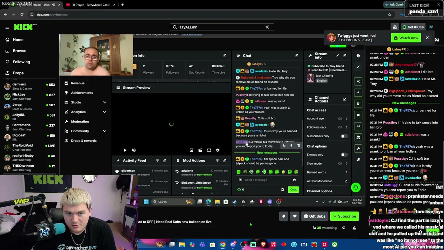This screenshot has height=250, width=444.
Task: Open the Mod Actions filter
Action: (217, 160)
